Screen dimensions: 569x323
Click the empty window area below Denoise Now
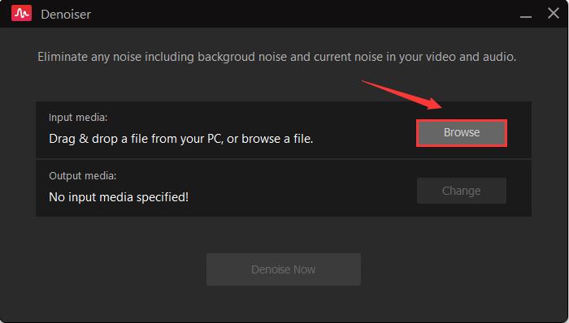pyautogui.click(x=284, y=304)
